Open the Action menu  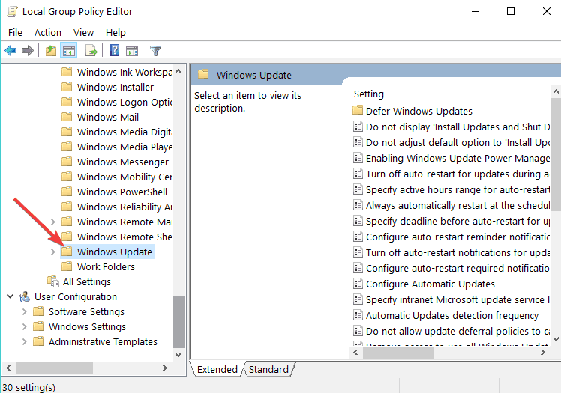pyautogui.click(x=48, y=32)
